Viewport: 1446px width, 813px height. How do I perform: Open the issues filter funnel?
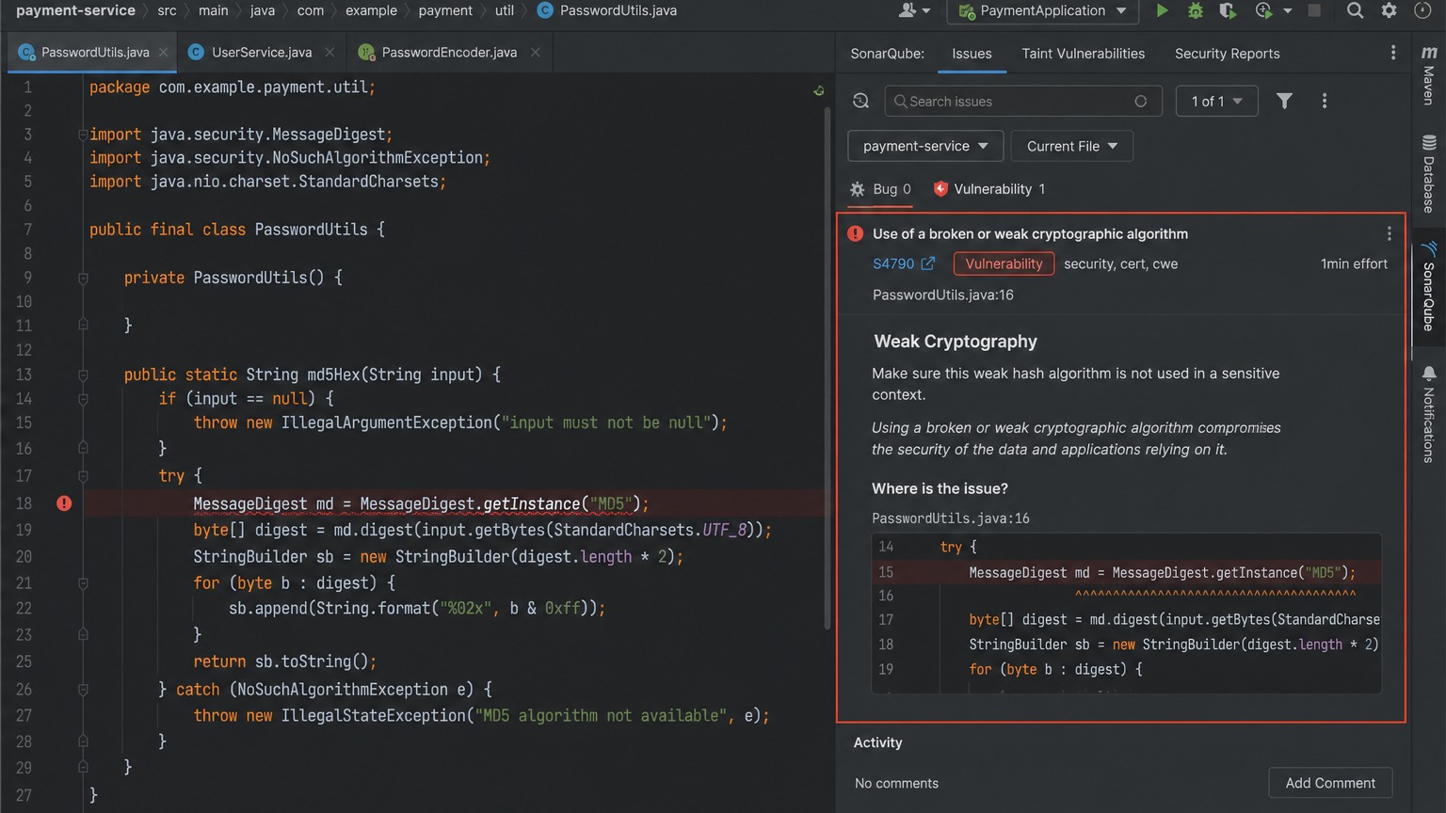pos(1284,101)
